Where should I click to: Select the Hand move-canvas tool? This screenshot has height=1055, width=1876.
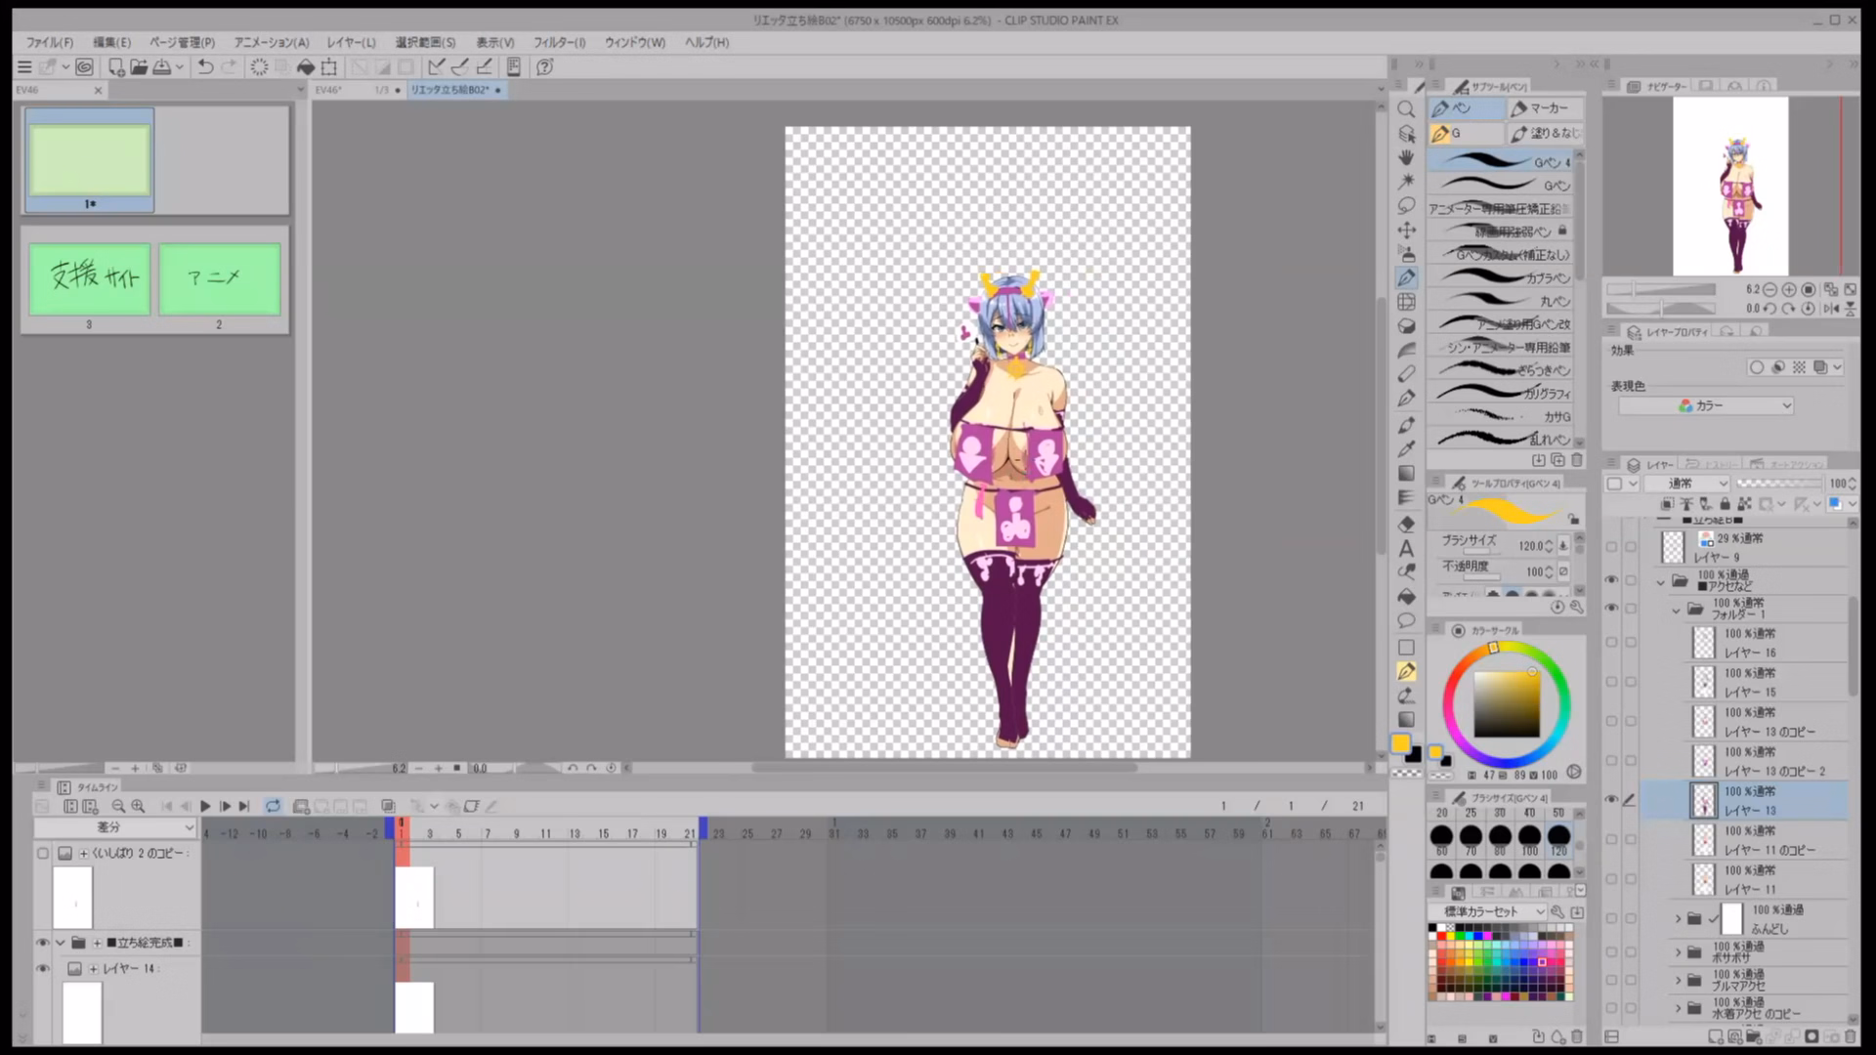1406,157
